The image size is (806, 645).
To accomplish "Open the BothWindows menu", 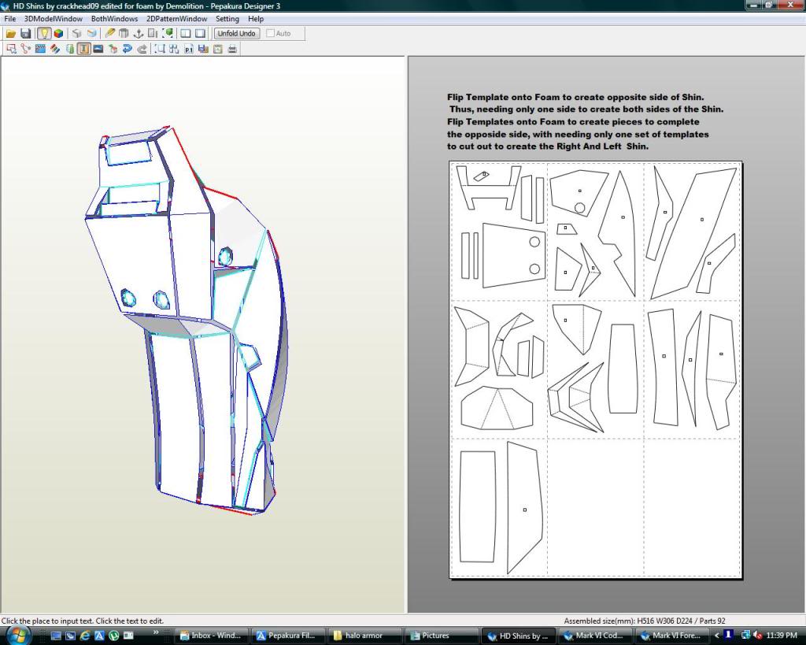I will click(115, 19).
